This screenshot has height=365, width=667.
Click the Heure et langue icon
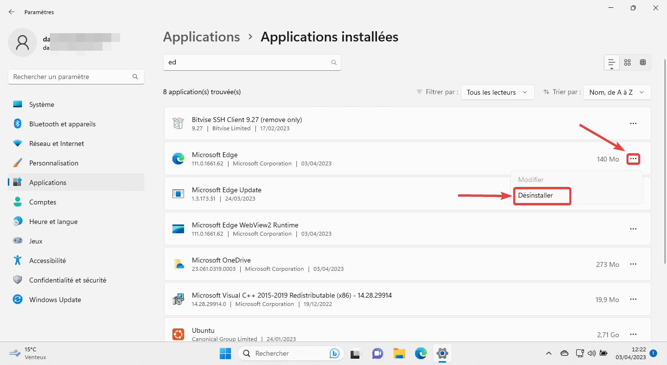point(18,222)
